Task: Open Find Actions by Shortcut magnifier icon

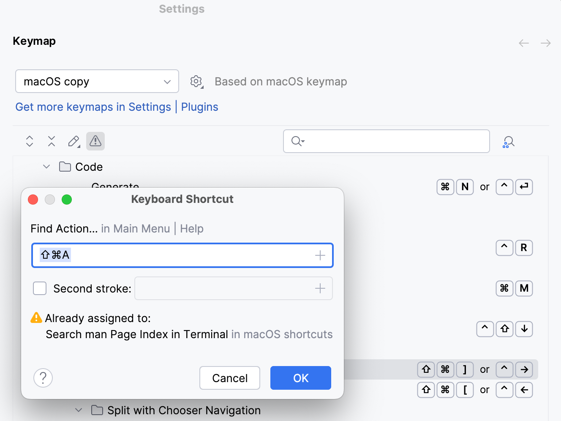Action: (x=509, y=141)
